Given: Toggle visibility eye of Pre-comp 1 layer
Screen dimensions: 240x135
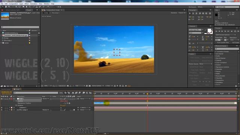Looking at the screenshot, I should pyautogui.click(x=1, y=110).
